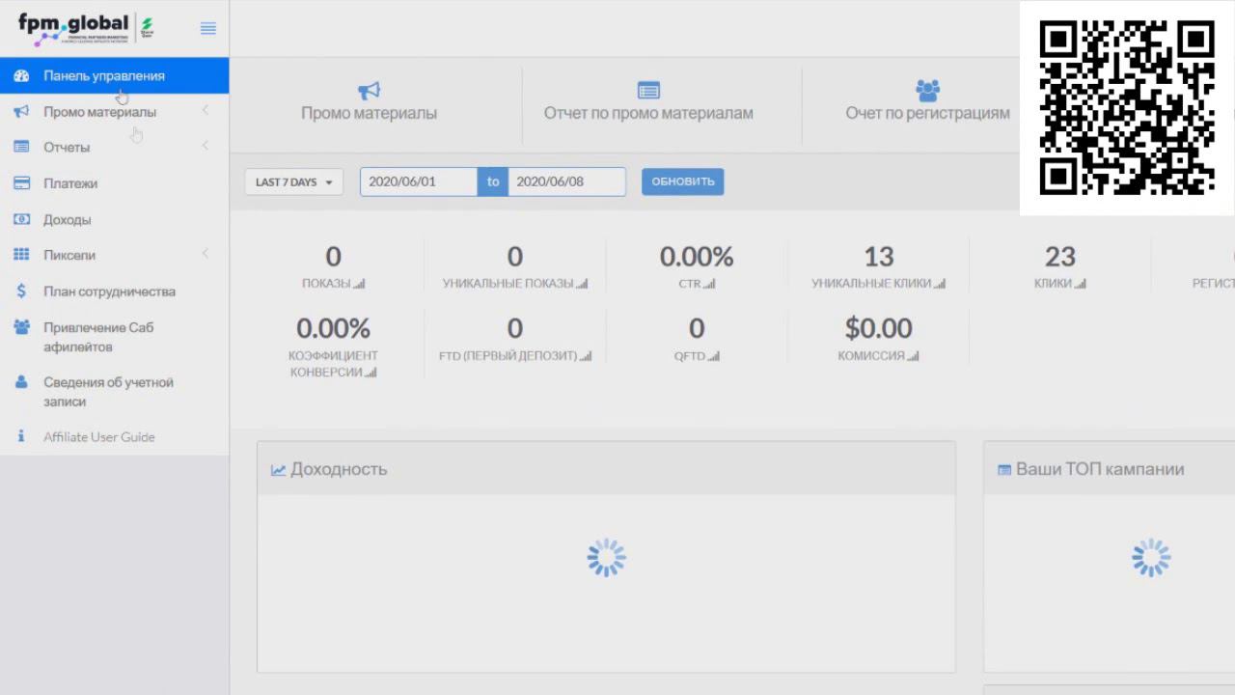Expand the Промо материалы sidebar chevron
Screen dimensions: 1235x695
coord(206,111)
